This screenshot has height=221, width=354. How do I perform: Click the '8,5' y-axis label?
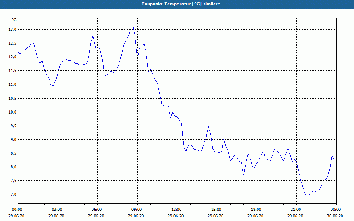pyautogui.click(x=13, y=153)
